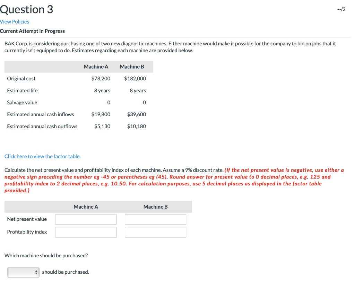This screenshot has width=355, height=284.
Task: Click the Machine A column header
Action: (x=96, y=66)
